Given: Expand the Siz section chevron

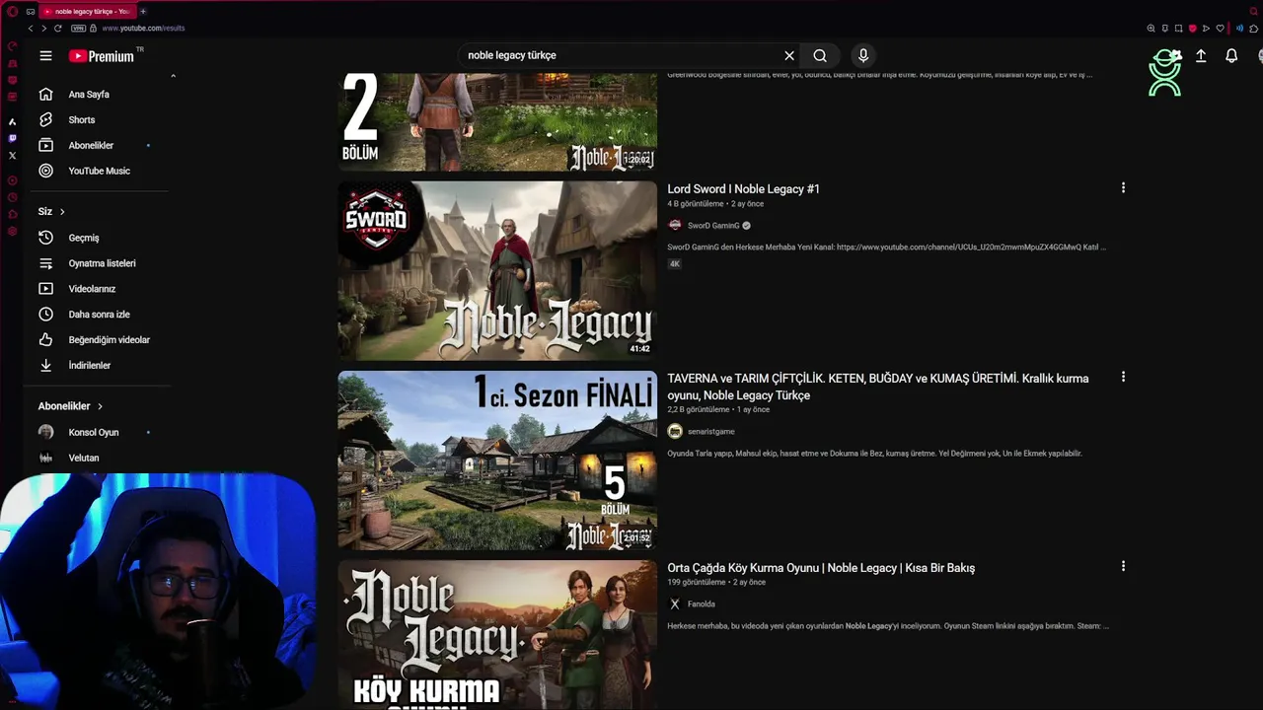Looking at the screenshot, I should [62, 212].
